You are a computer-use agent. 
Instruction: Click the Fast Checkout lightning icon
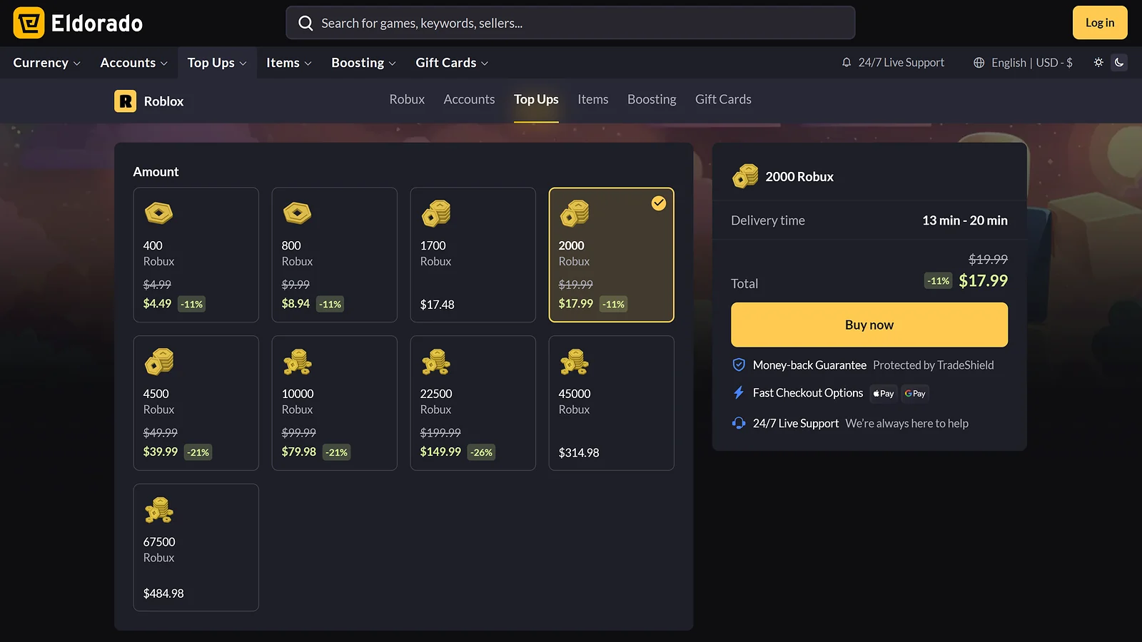(739, 392)
